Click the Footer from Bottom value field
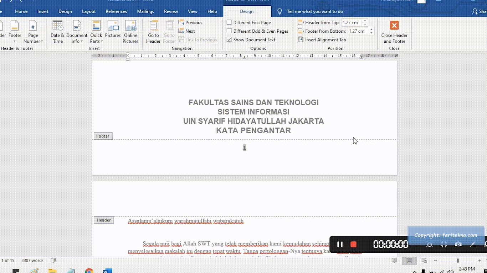 click(x=358, y=31)
